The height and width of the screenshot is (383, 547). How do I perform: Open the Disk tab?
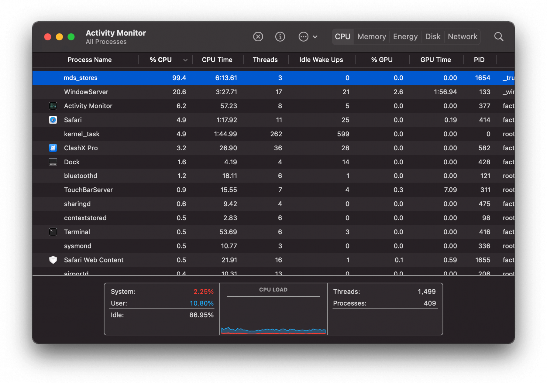click(432, 37)
